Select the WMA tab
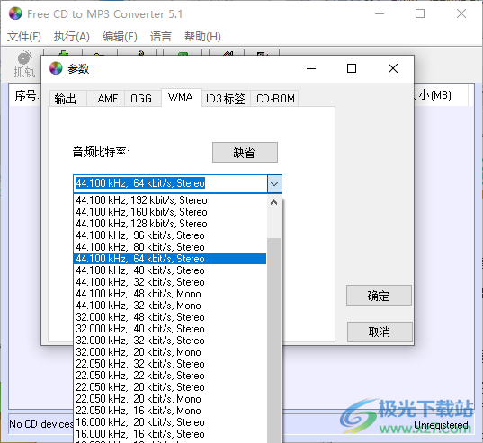483x443 pixels. [181, 97]
